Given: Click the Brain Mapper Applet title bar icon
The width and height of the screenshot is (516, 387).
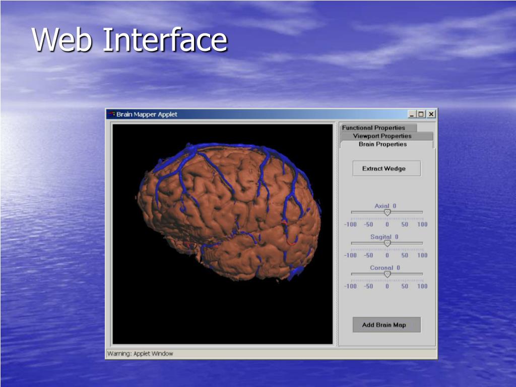Looking at the screenshot, I should 111,114.
